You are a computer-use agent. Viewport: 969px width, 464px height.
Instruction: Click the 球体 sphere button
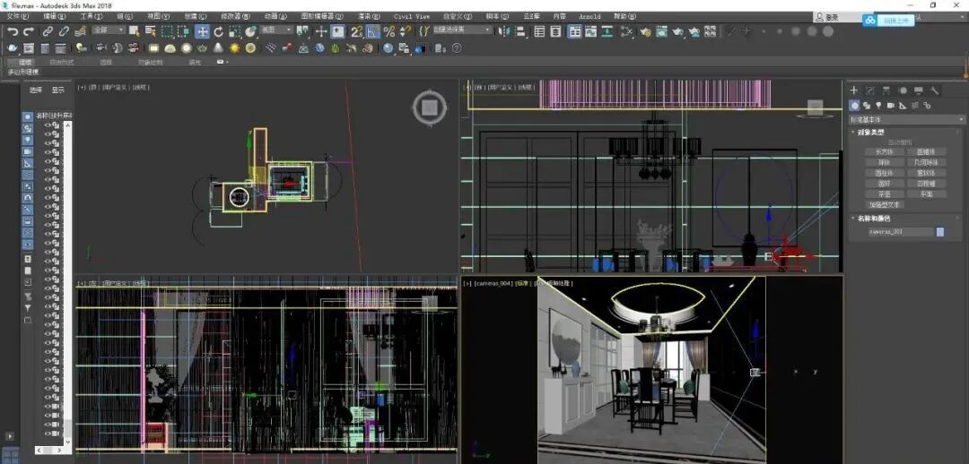pos(884,162)
